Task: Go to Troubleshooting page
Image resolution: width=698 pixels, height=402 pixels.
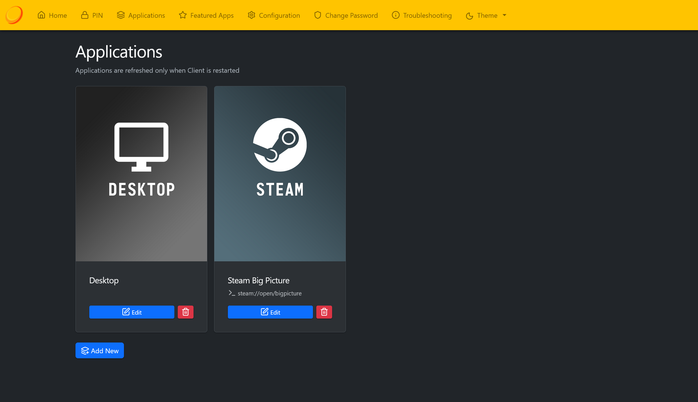Action: click(x=427, y=15)
